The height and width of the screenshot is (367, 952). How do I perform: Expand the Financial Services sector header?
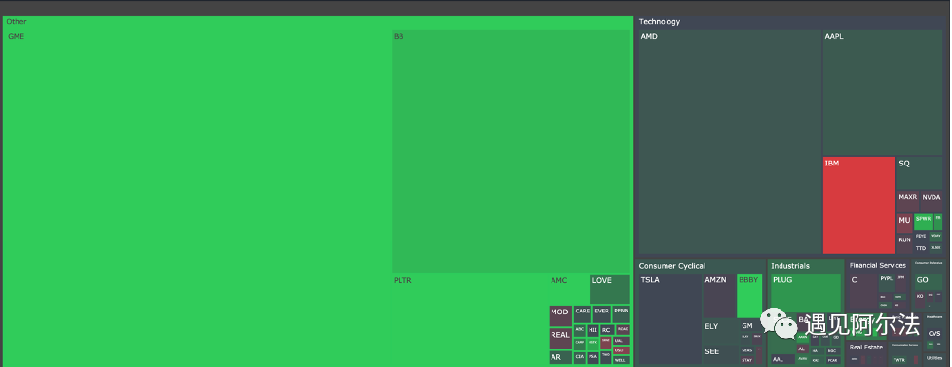click(x=877, y=265)
